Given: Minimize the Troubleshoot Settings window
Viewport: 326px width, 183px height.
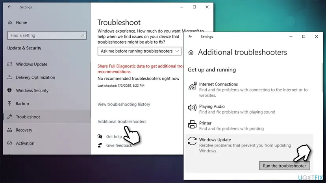Looking at the screenshot, I should [182, 7].
